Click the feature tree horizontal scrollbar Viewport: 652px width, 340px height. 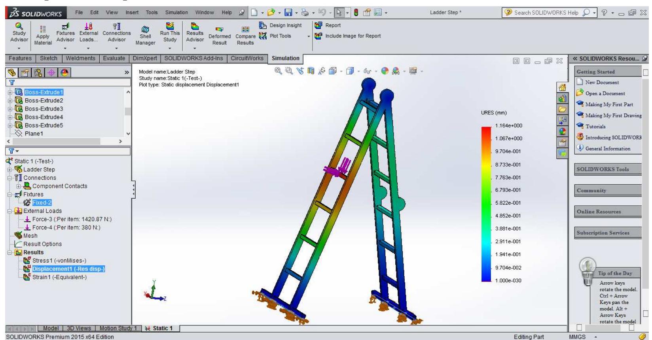click(x=65, y=141)
